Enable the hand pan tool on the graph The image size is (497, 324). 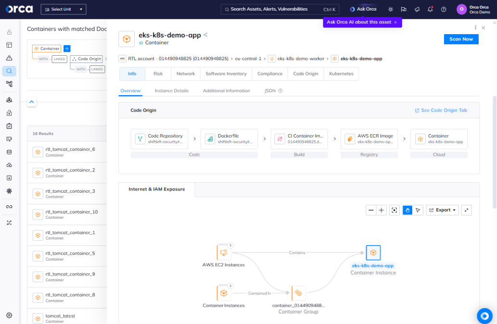(407, 210)
